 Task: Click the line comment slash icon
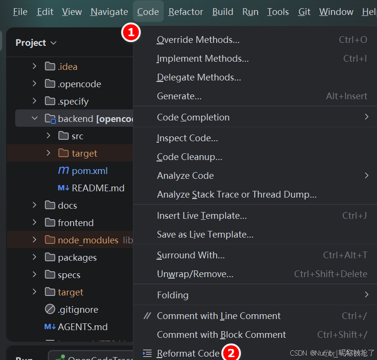coord(147,316)
